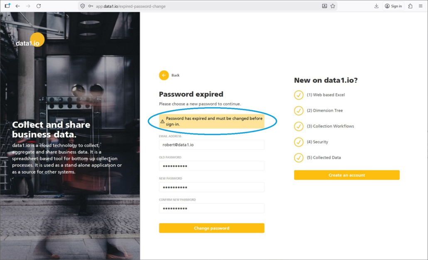Click the install app icon in address bar

coord(325,6)
